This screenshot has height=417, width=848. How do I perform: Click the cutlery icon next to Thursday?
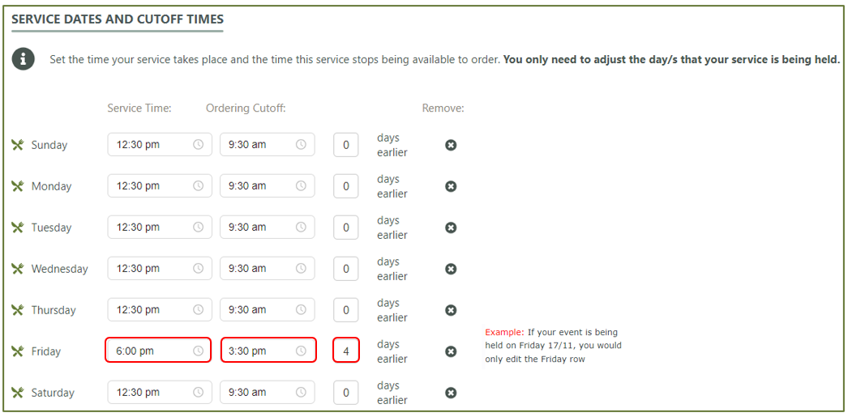click(x=18, y=310)
